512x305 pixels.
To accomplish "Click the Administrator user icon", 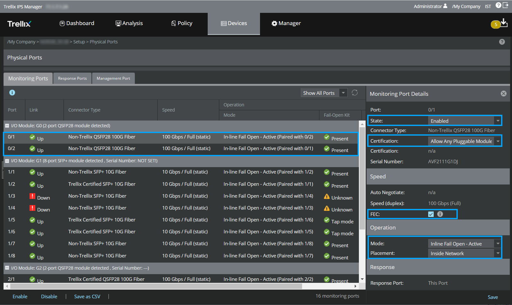I will click(x=445, y=6).
